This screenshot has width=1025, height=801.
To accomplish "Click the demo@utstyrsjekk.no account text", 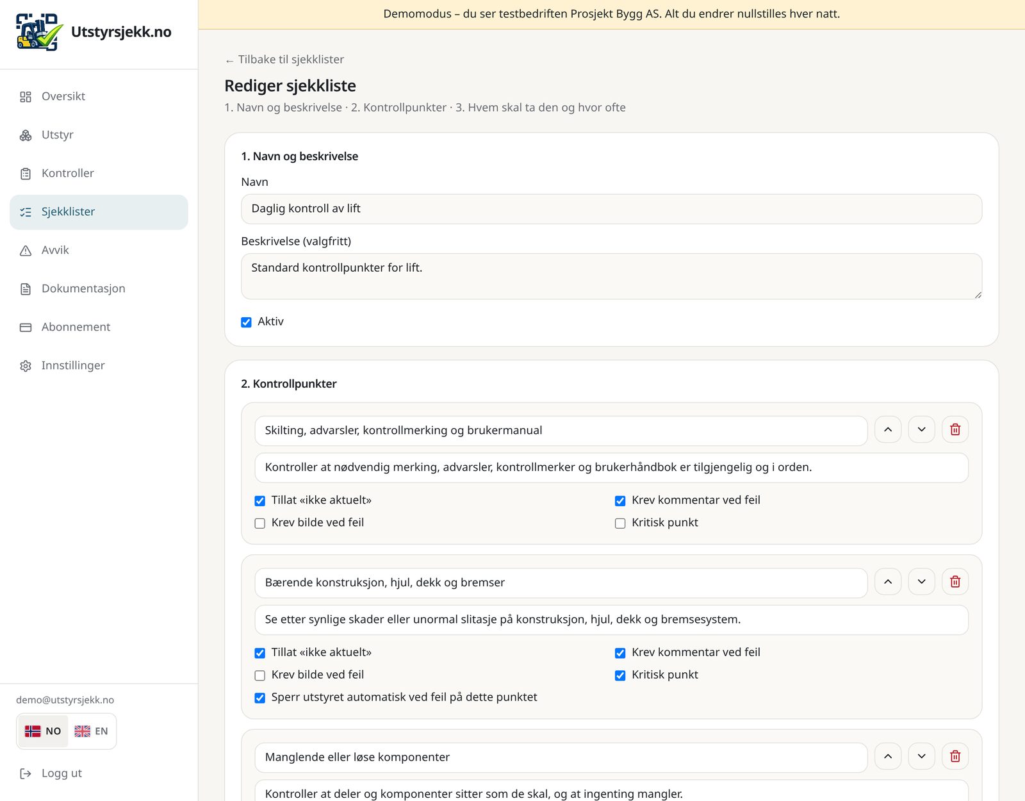I will (65, 700).
